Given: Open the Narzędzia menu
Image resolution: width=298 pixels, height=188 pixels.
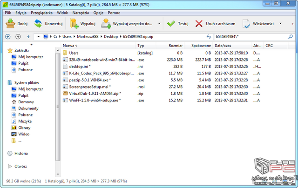Looking at the screenshot, I should click(x=81, y=13).
